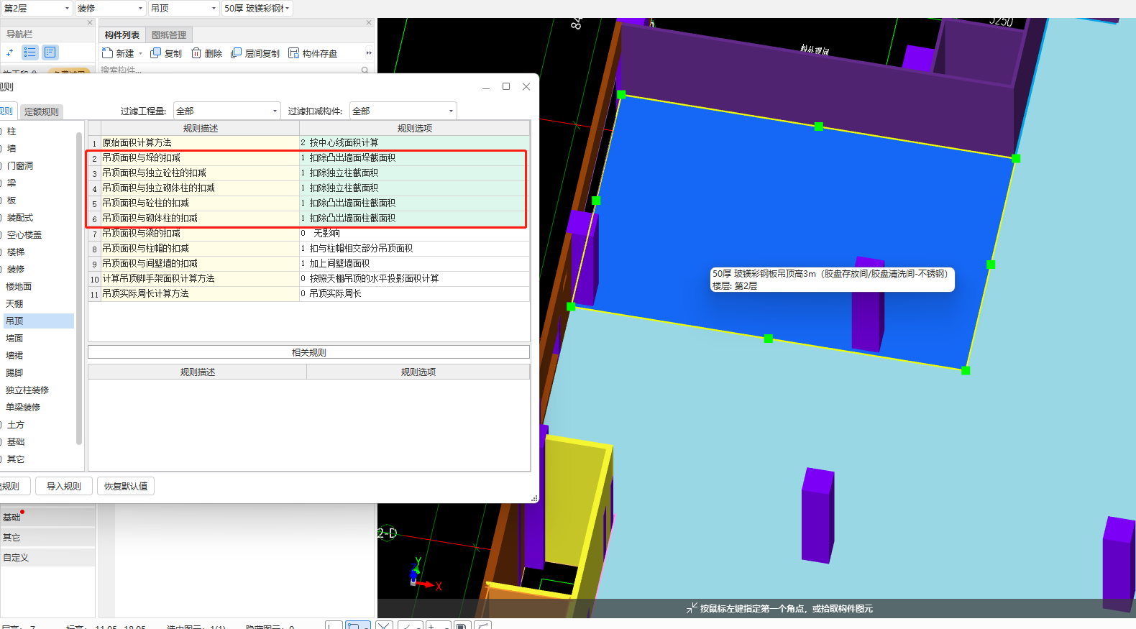Select 吊顶 in the rules category list
1136x629 pixels.
[x=39, y=321]
